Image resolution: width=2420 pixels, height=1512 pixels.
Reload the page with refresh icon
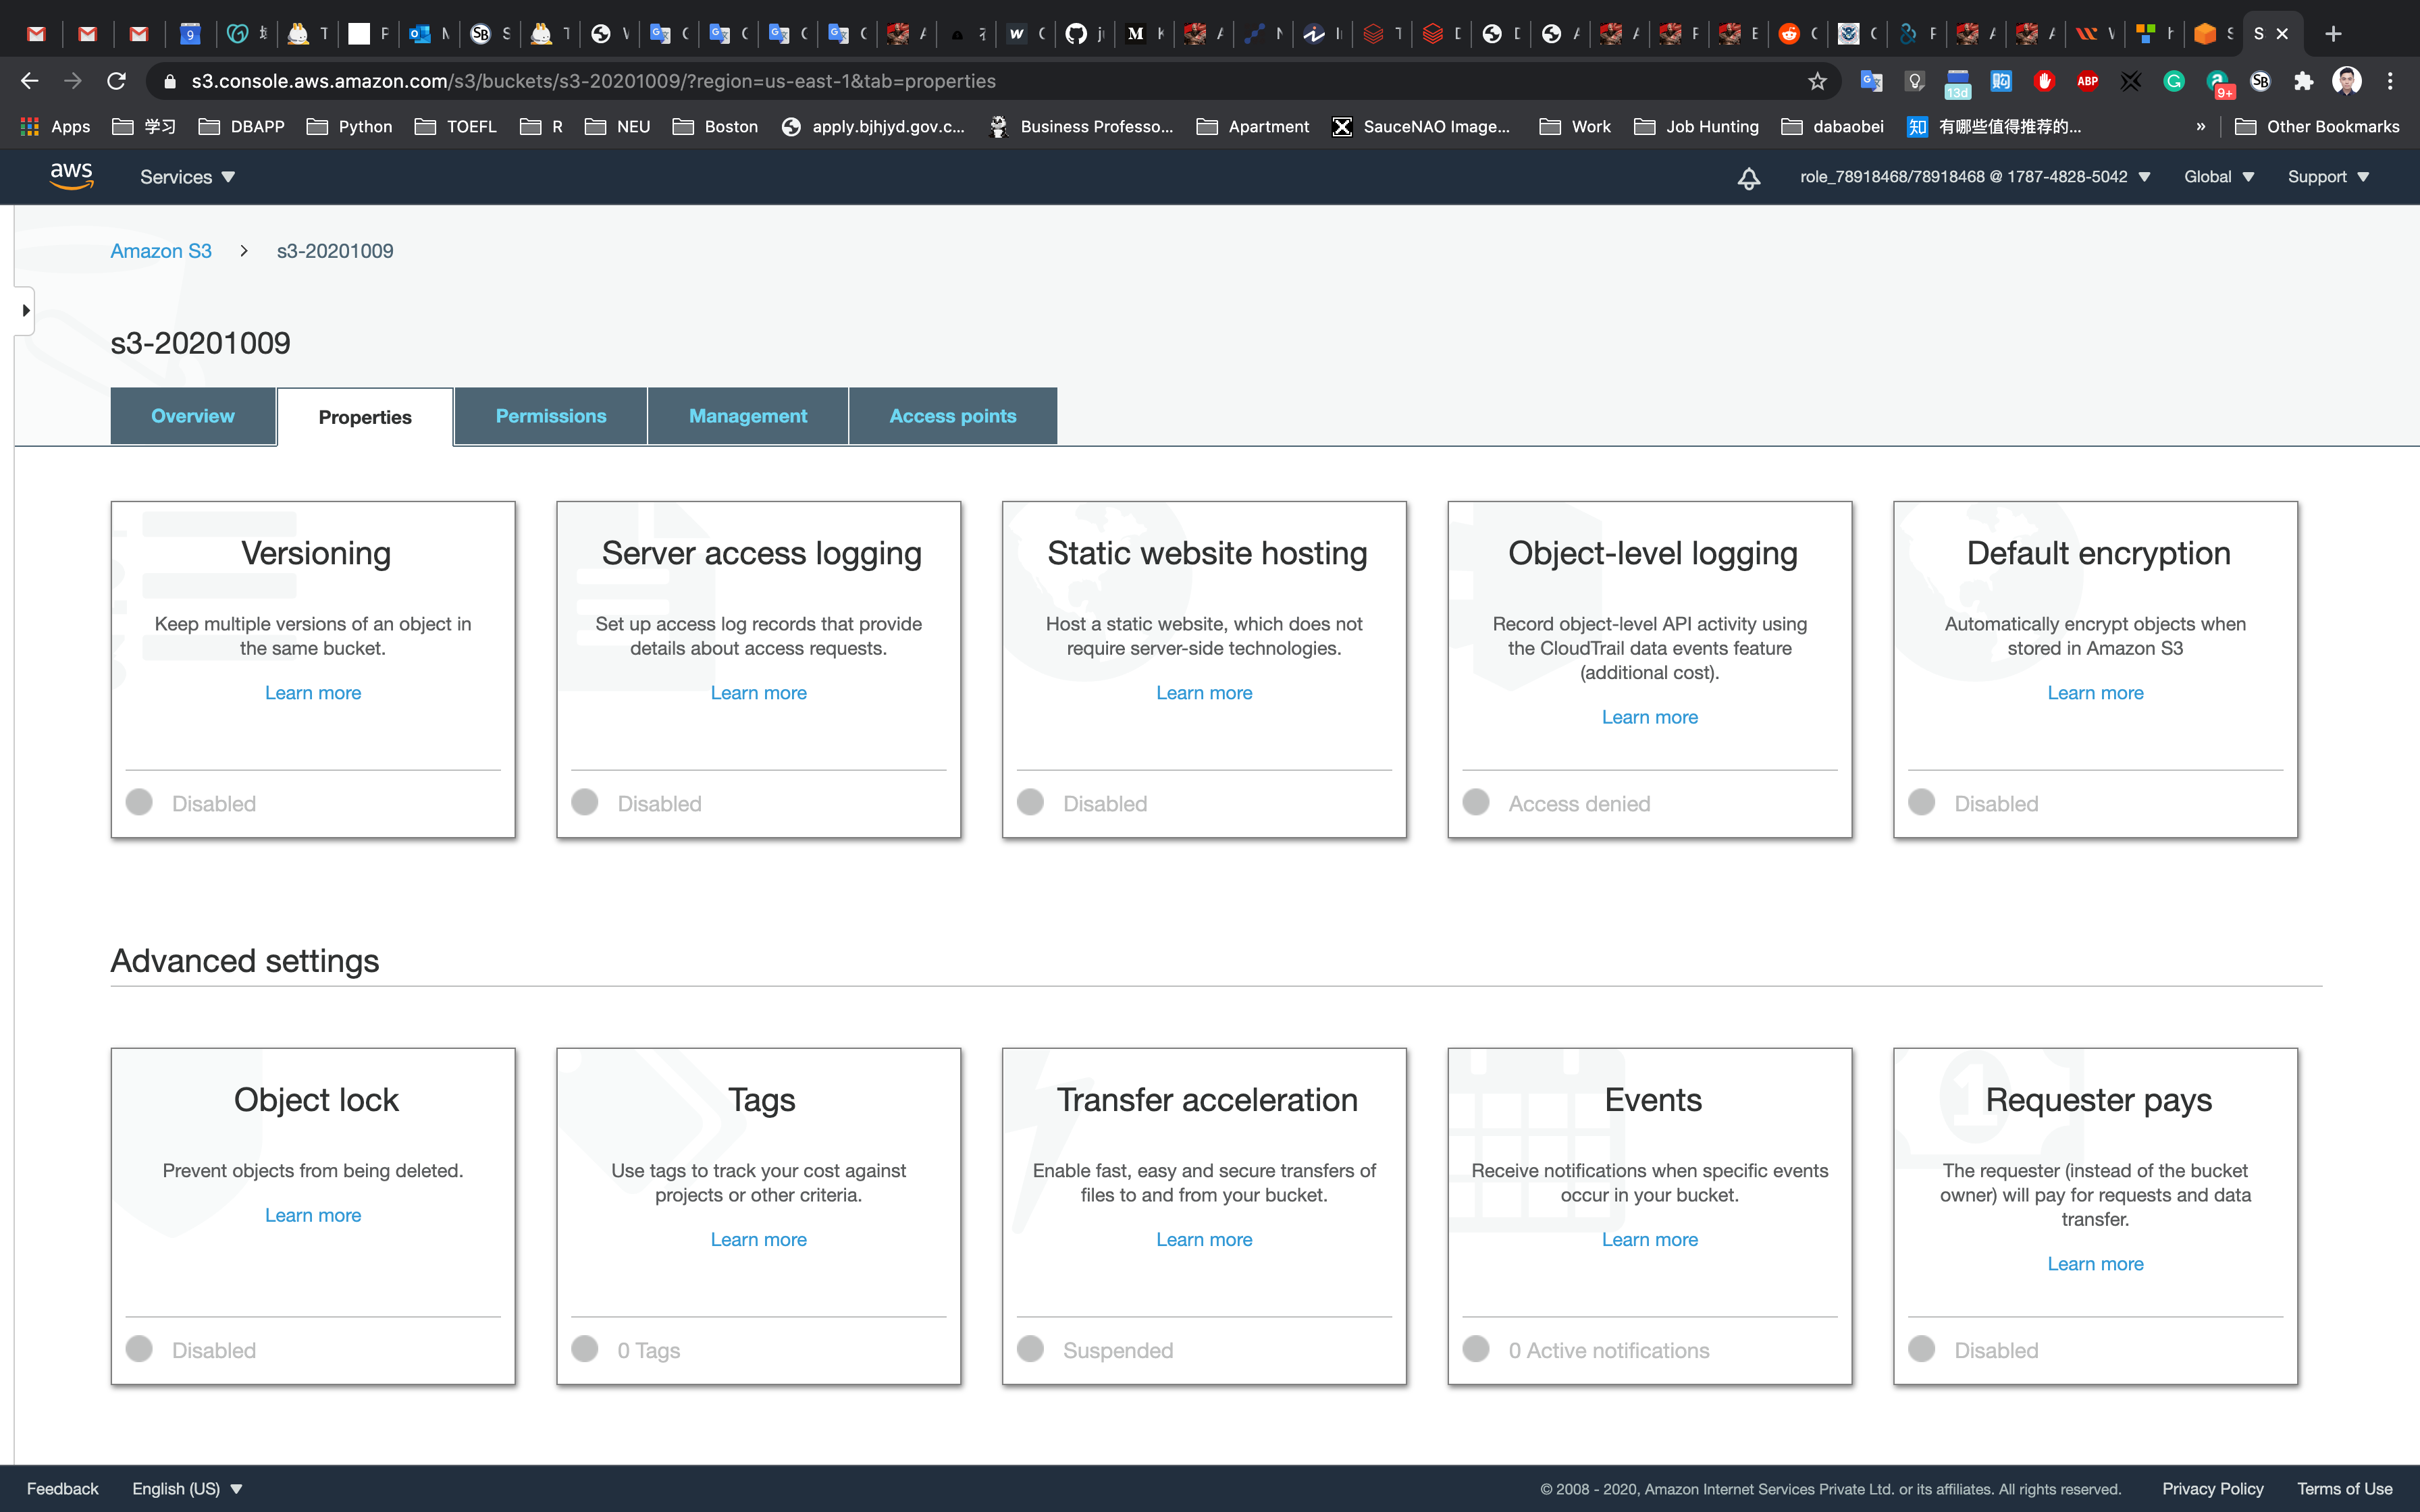coord(117,81)
